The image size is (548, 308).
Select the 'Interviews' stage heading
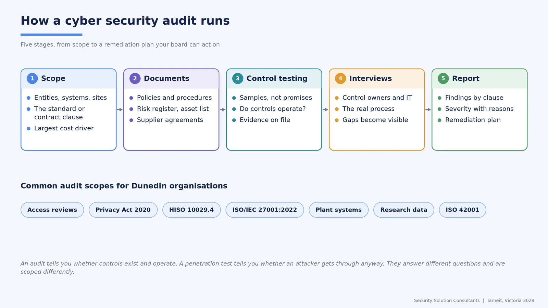tap(371, 78)
